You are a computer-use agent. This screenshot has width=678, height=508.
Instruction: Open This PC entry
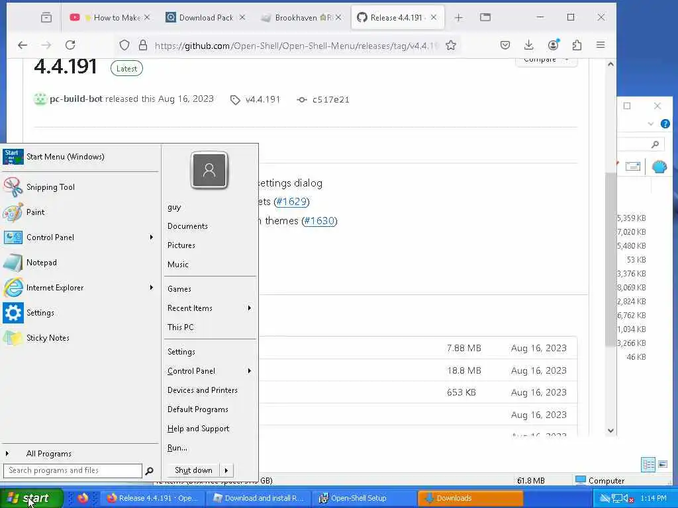(180, 327)
